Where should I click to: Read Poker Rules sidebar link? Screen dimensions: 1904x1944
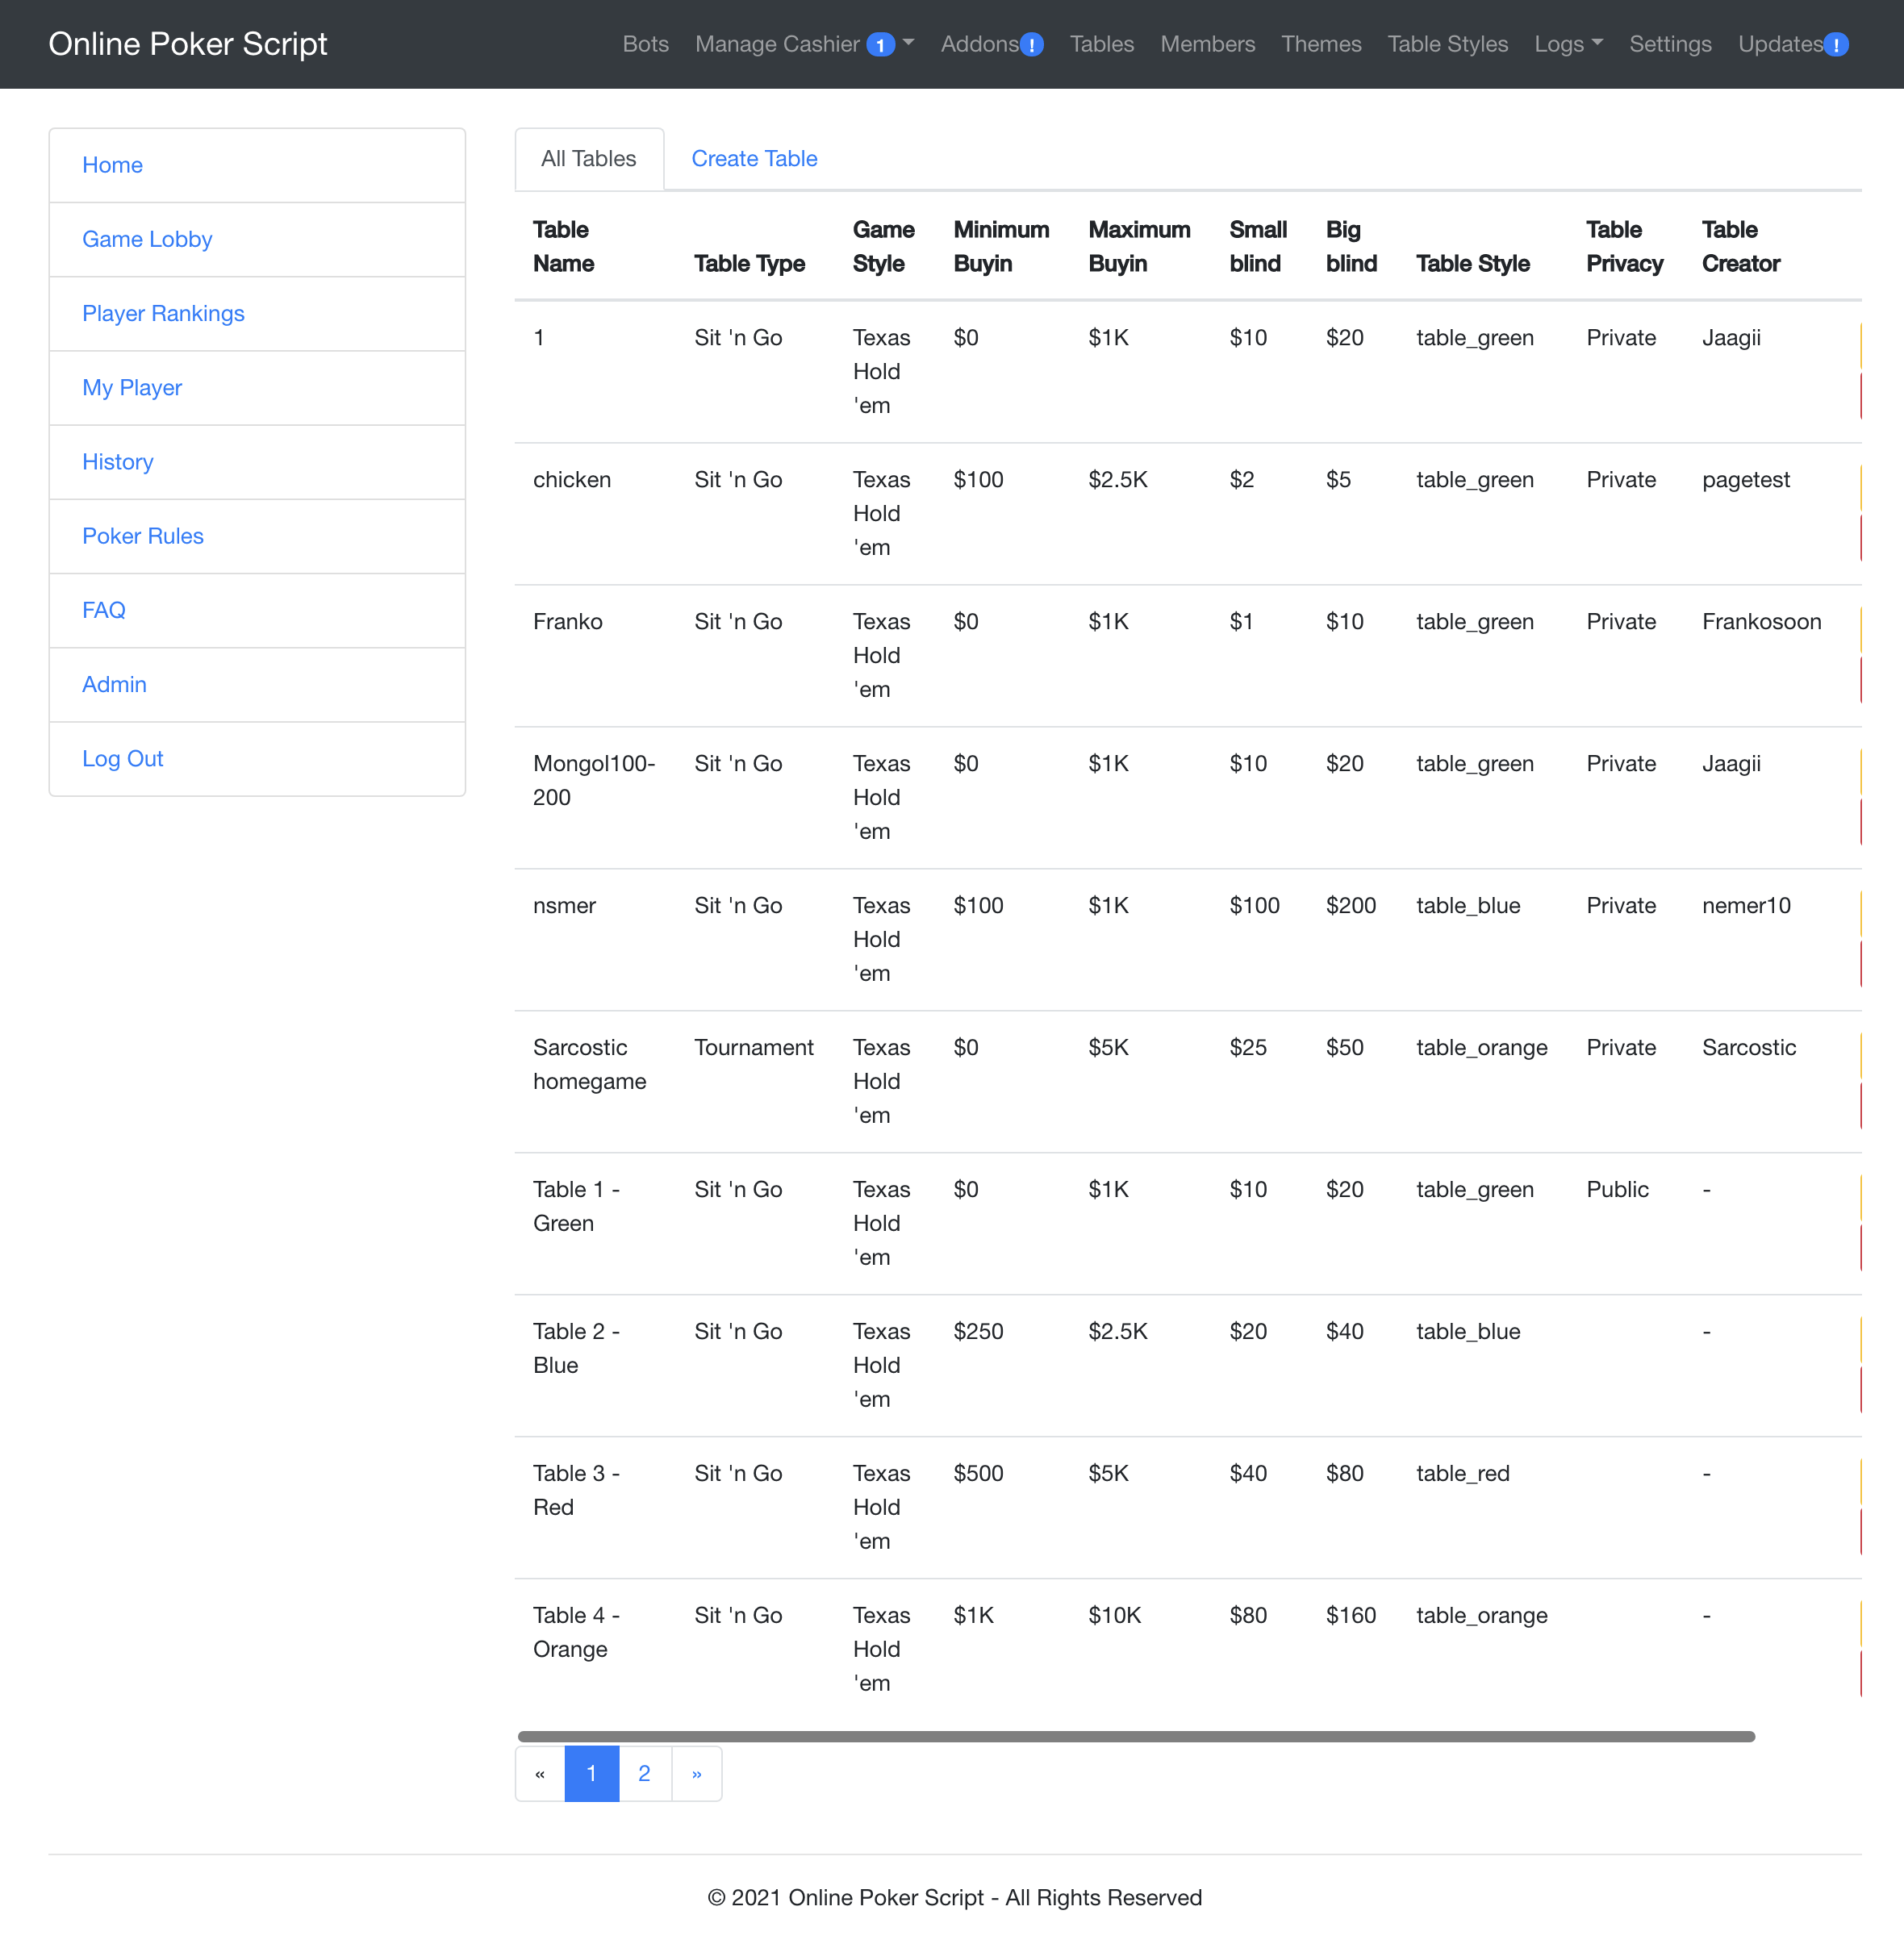pyautogui.click(x=257, y=536)
